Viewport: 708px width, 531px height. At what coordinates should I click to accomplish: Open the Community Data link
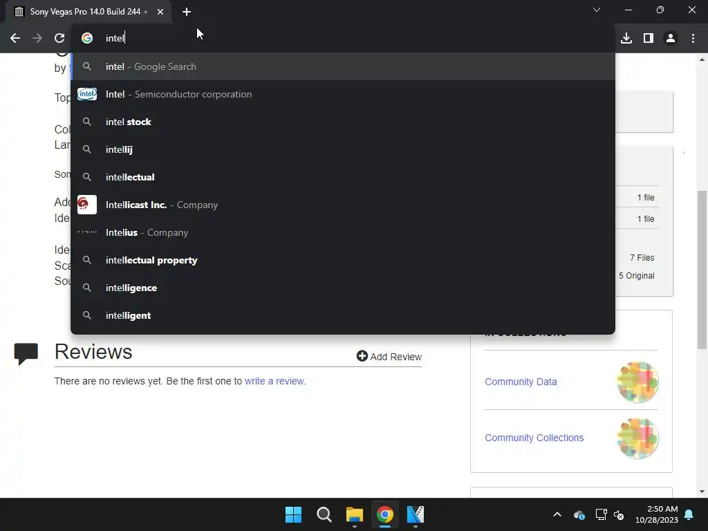tap(521, 382)
